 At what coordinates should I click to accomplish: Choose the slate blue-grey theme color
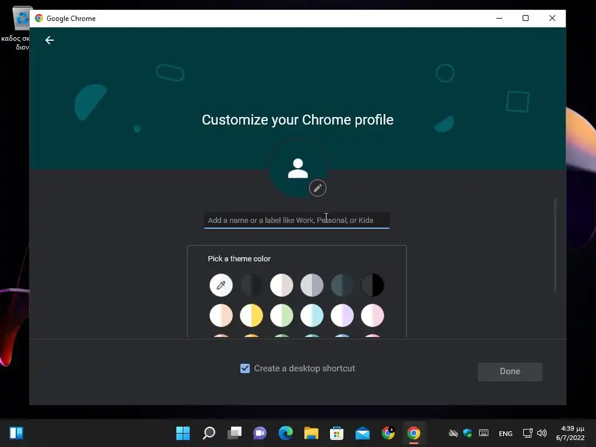[x=342, y=285]
